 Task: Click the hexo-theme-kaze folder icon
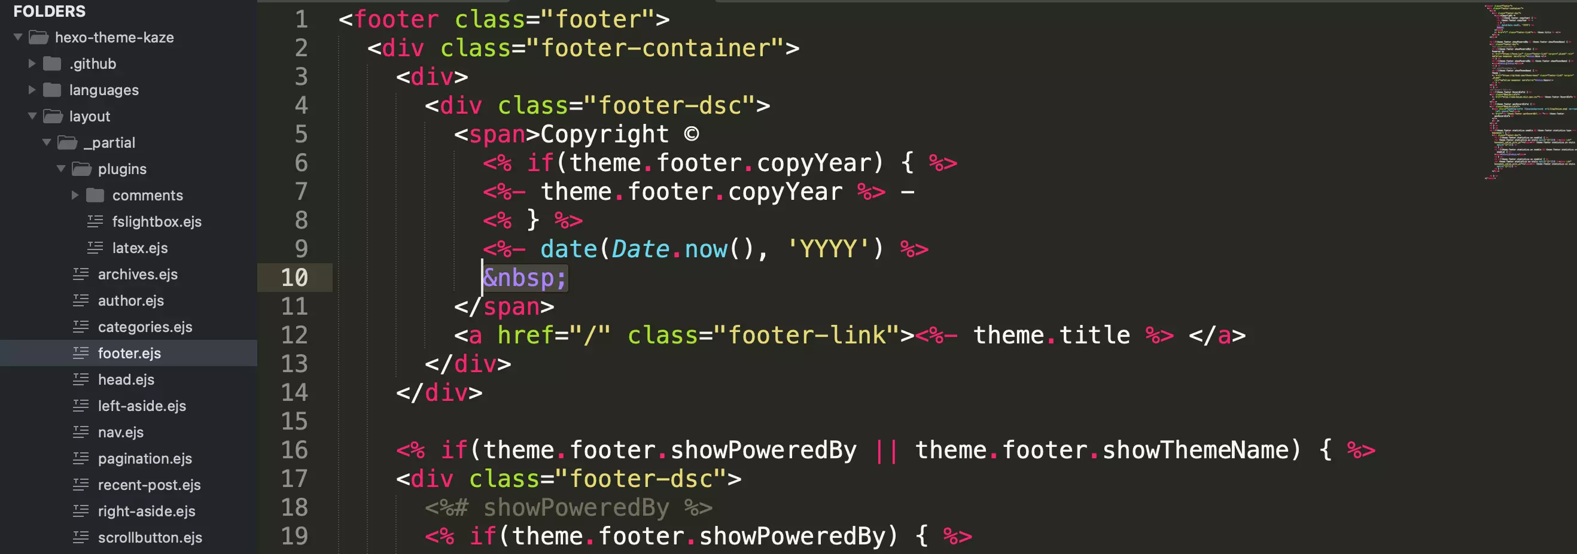(38, 37)
